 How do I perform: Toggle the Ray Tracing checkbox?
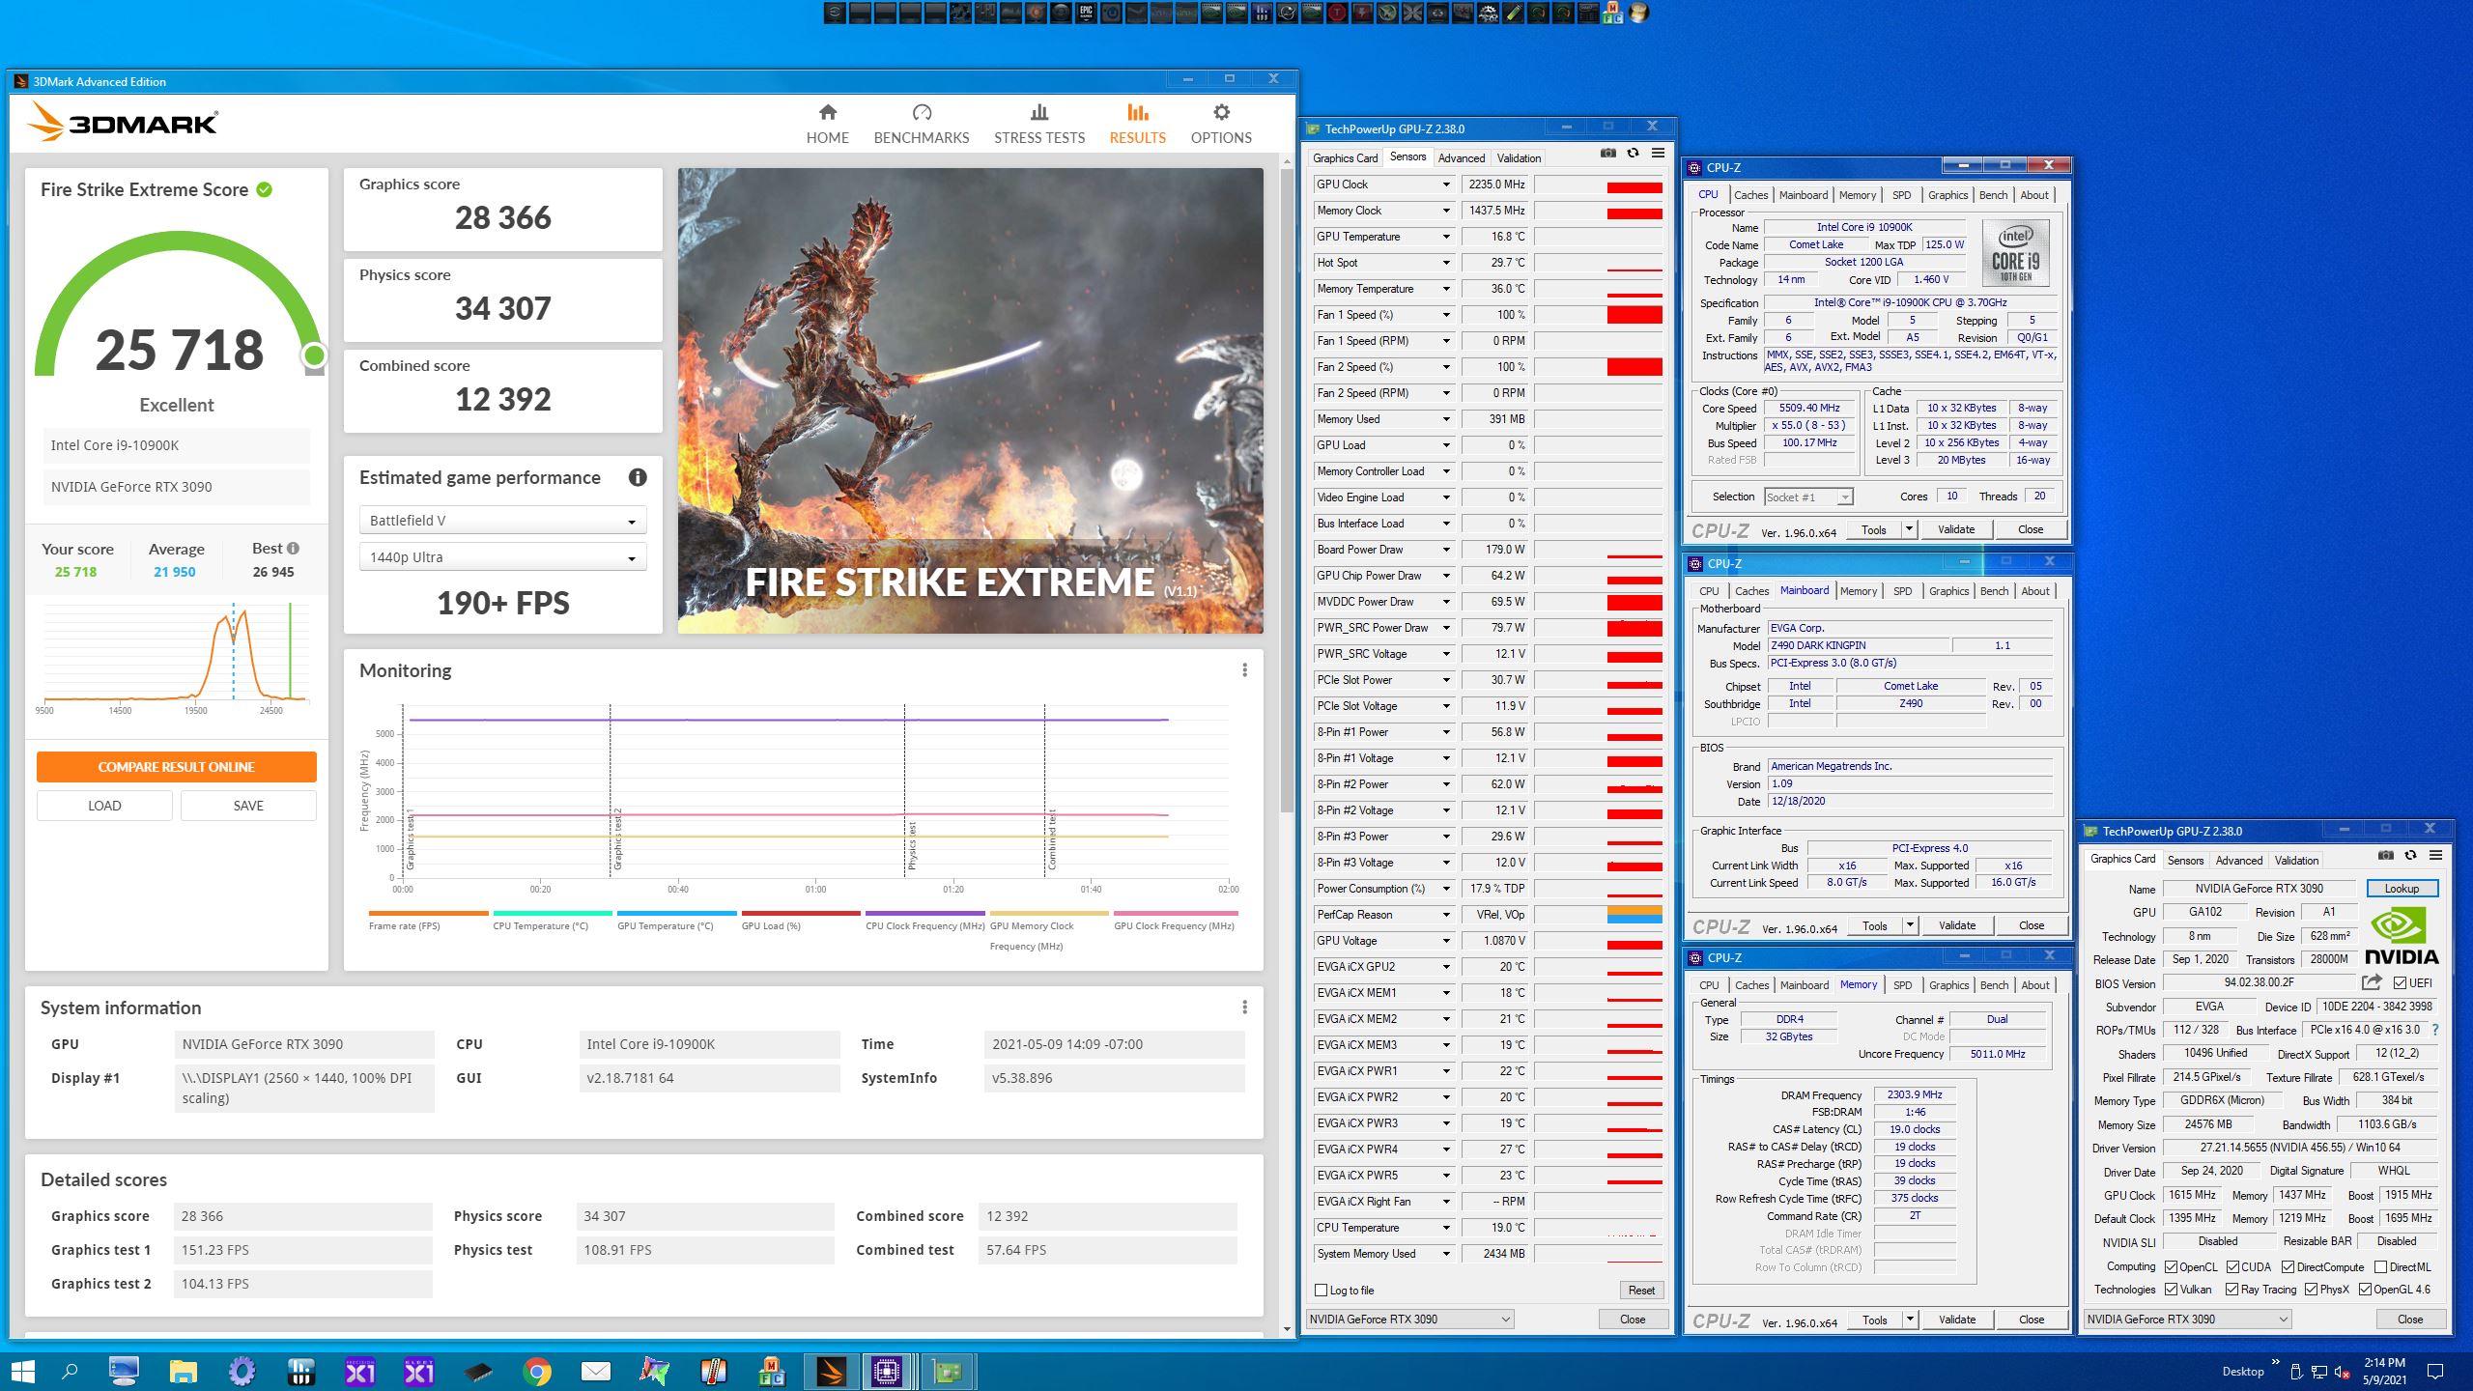coord(2231,1290)
